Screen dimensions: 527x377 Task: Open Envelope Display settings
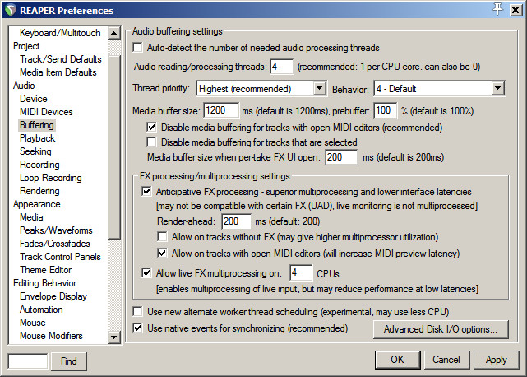[x=53, y=296]
